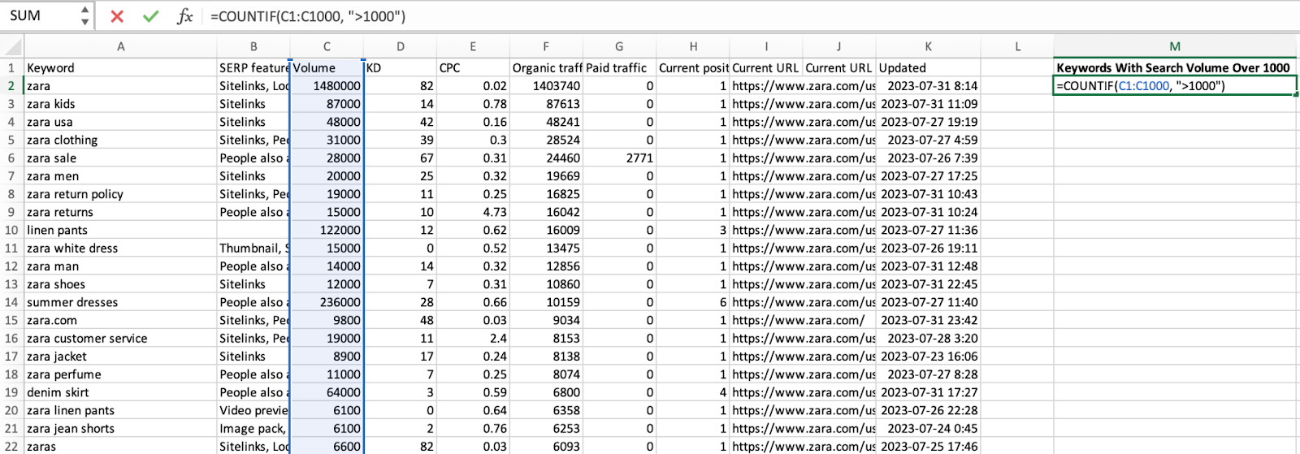Open the Name Box dropdown arrows
The height and width of the screenshot is (454, 1300).
point(84,15)
